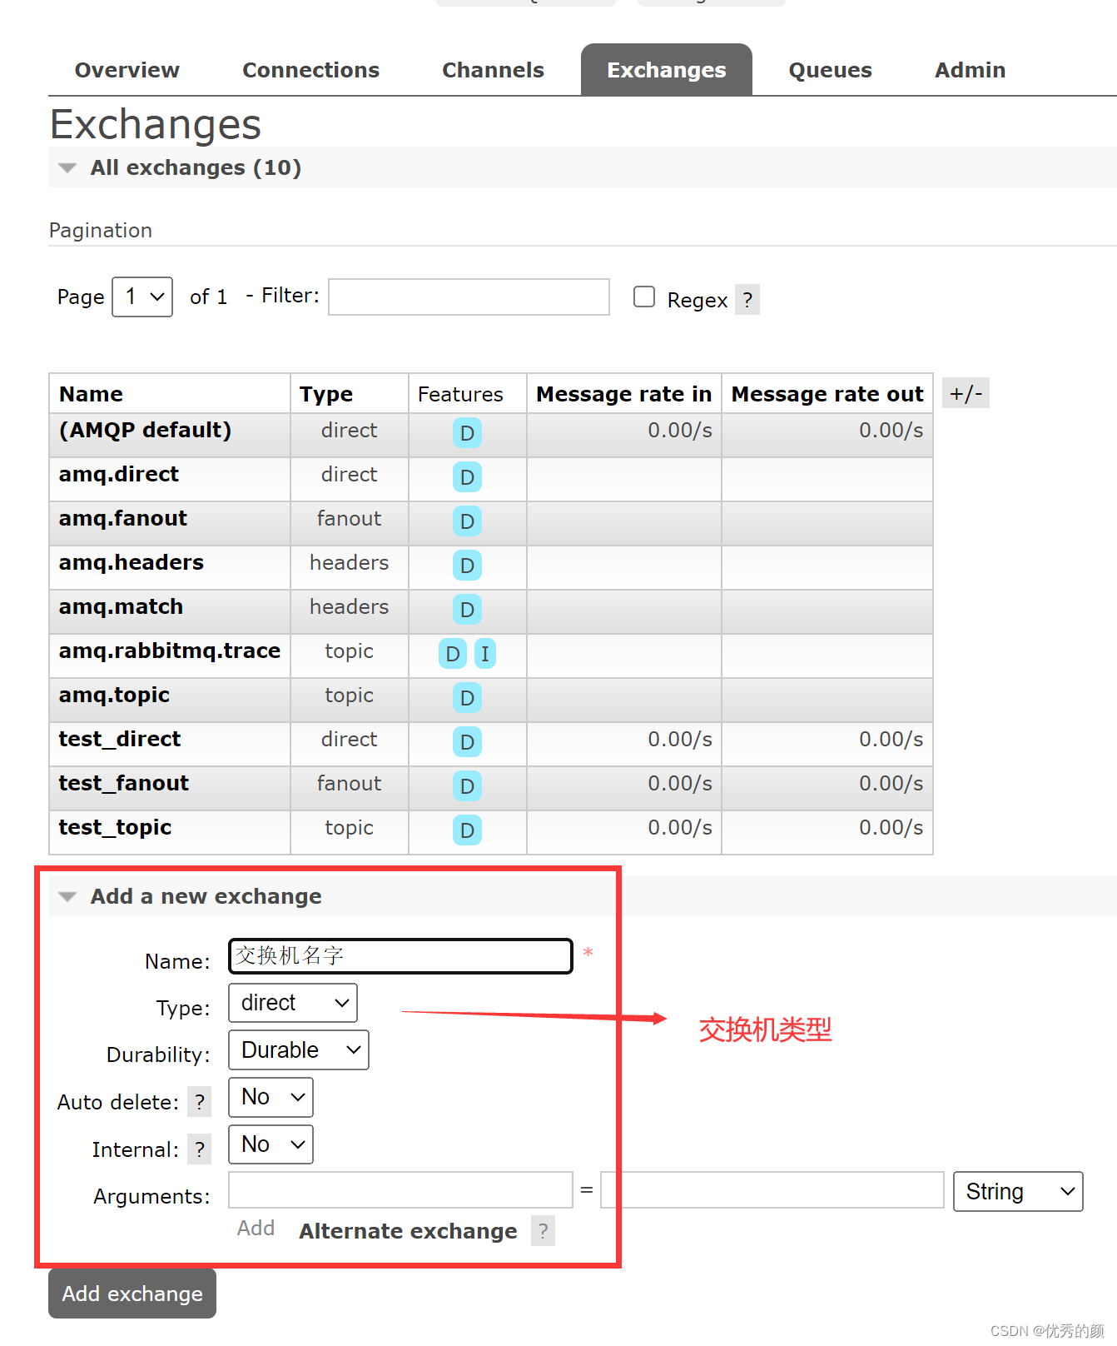Click the +/- column selector button

(966, 393)
